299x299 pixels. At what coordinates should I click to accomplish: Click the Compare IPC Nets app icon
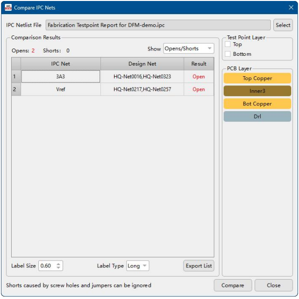click(8, 8)
